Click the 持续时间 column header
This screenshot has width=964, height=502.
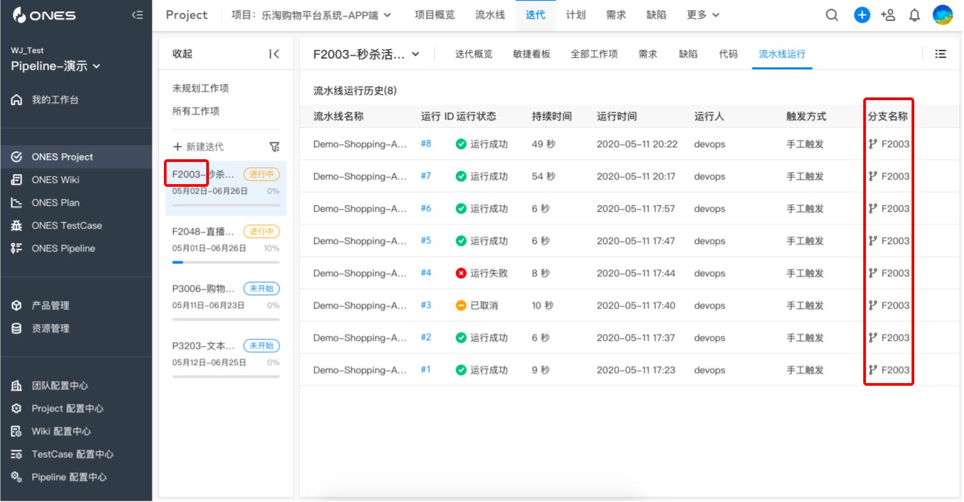[552, 116]
